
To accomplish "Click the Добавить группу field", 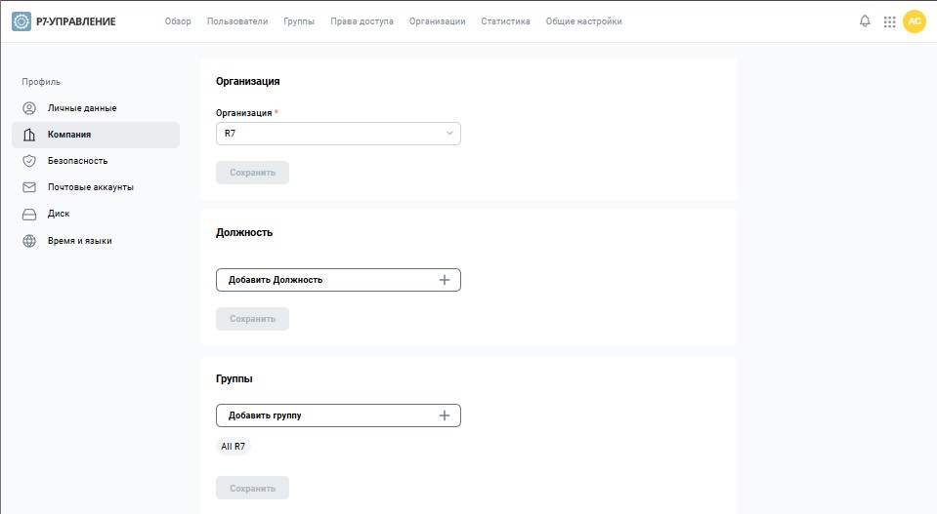I will [338, 415].
